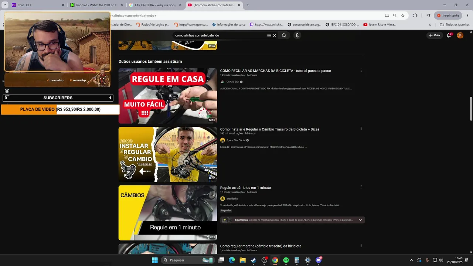Screen dimensions: 473x266
Task: Open the Chrome zoom magnifier icon
Action: (395, 16)
